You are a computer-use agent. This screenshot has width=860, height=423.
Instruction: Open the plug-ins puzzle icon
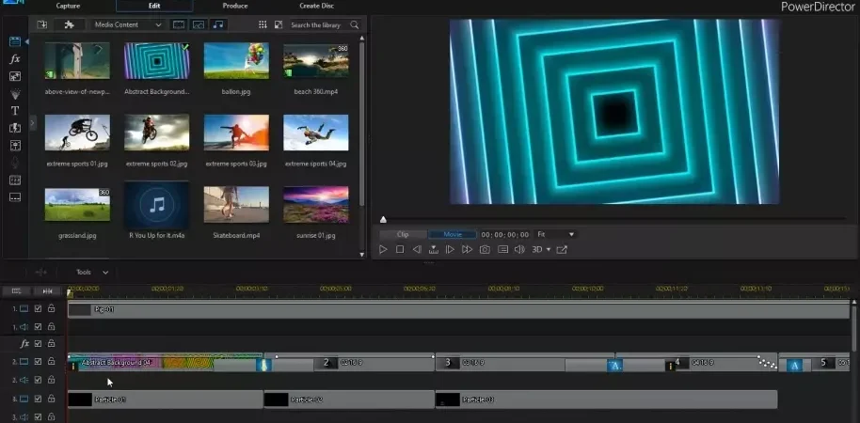69,24
